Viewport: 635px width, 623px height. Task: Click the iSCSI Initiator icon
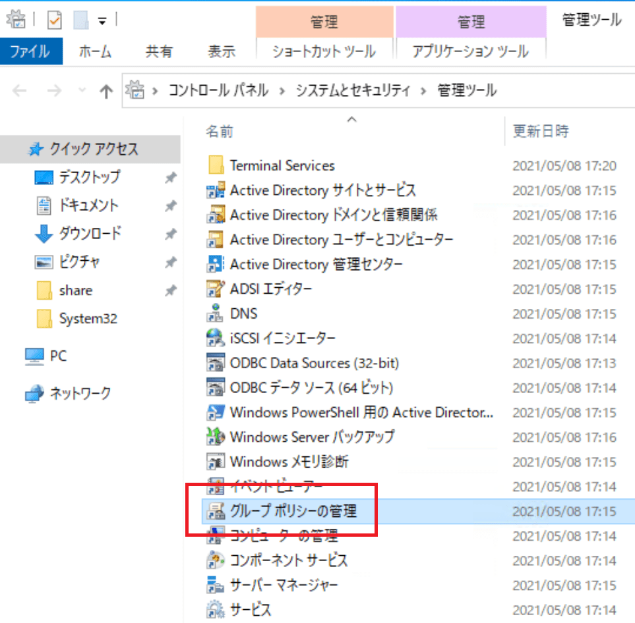coord(216,339)
